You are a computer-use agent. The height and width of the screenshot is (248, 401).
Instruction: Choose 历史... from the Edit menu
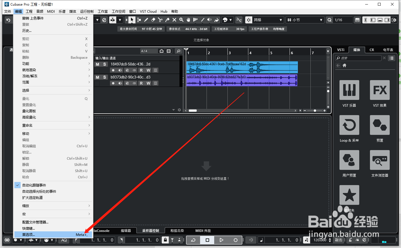53,31
